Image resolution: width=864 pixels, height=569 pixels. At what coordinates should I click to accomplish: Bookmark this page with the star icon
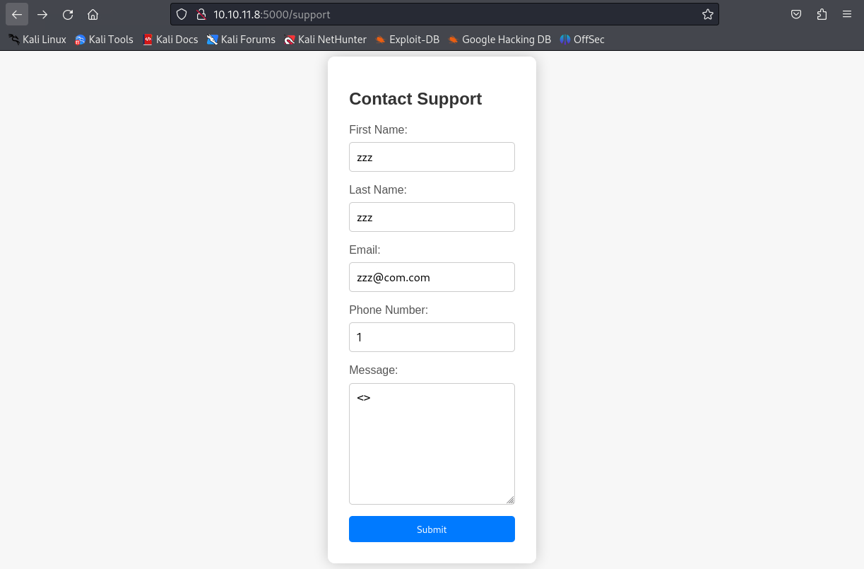707,14
